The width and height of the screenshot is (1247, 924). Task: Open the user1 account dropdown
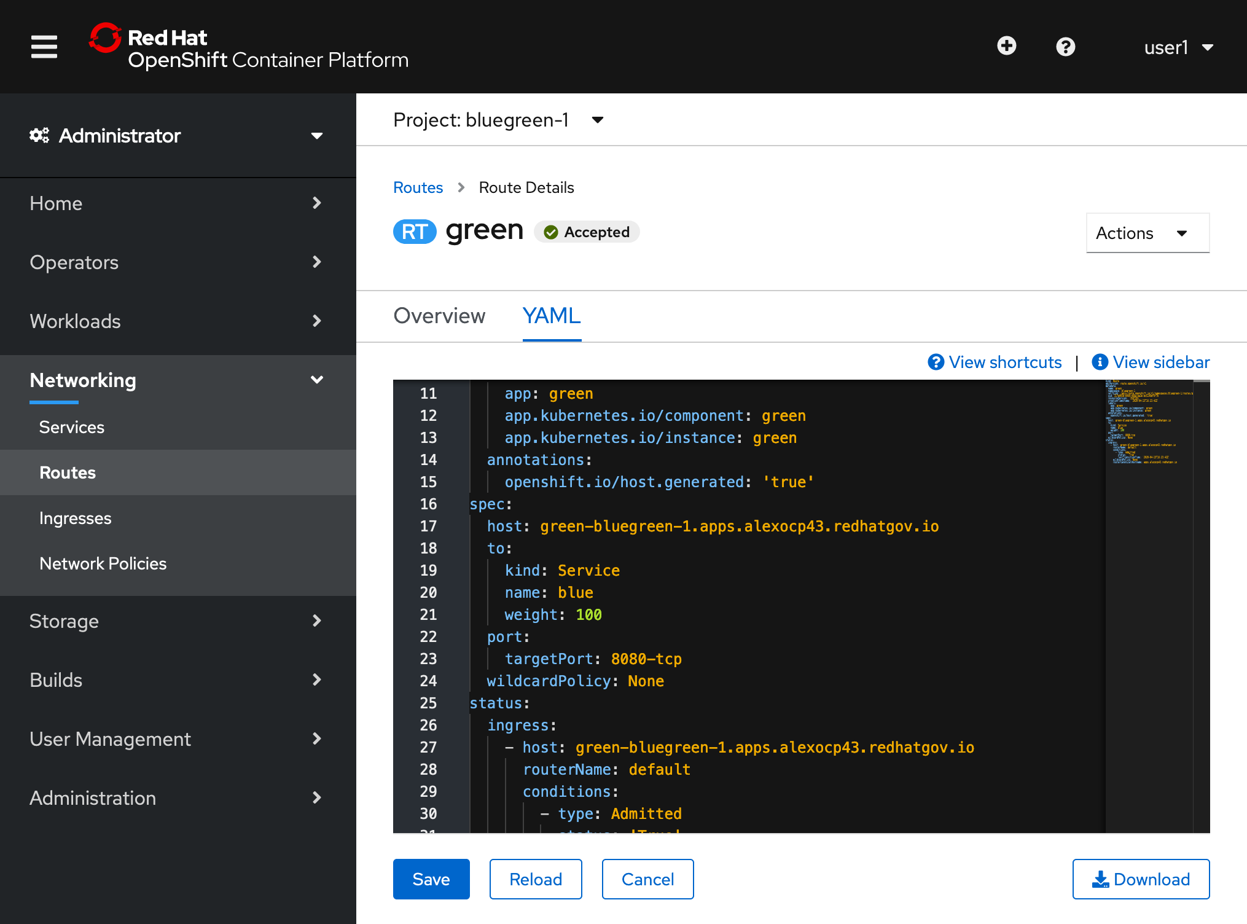click(1178, 47)
